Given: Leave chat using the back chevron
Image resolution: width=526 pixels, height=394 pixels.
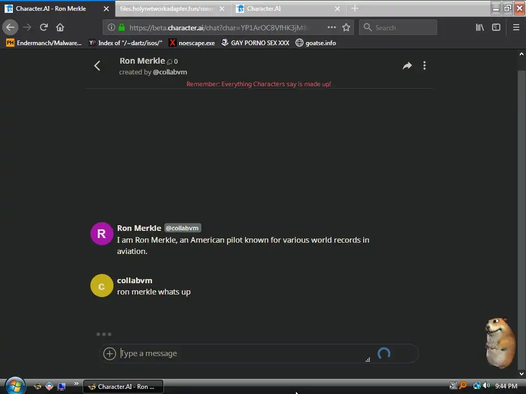Looking at the screenshot, I should coord(97,66).
